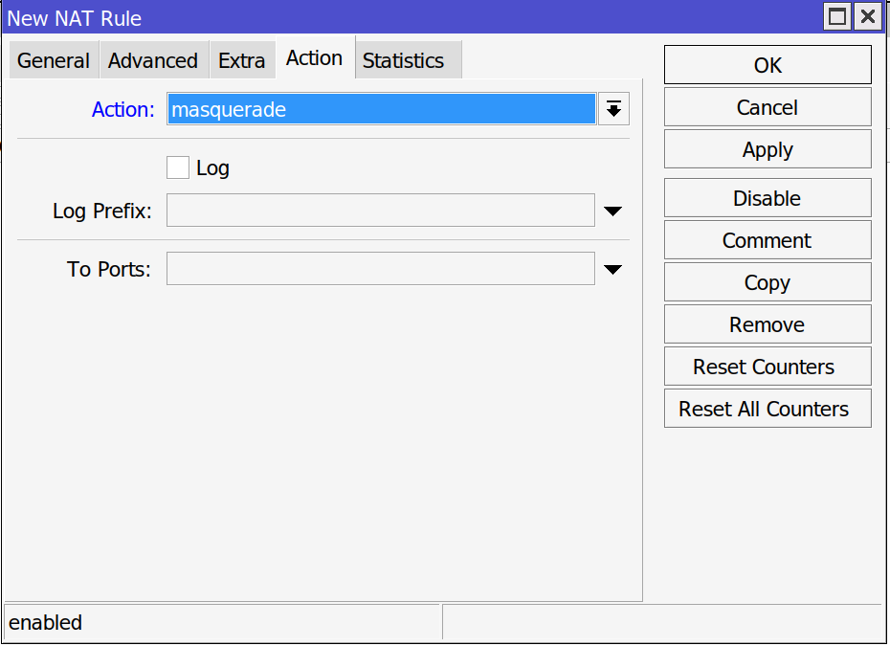The image size is (890, 646).
Task: Apply the NAT rule settings
Action: pos(768,149)
